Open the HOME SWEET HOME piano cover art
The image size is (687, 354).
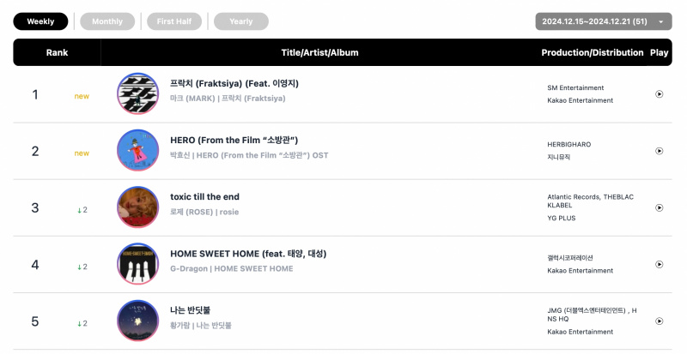138,264
